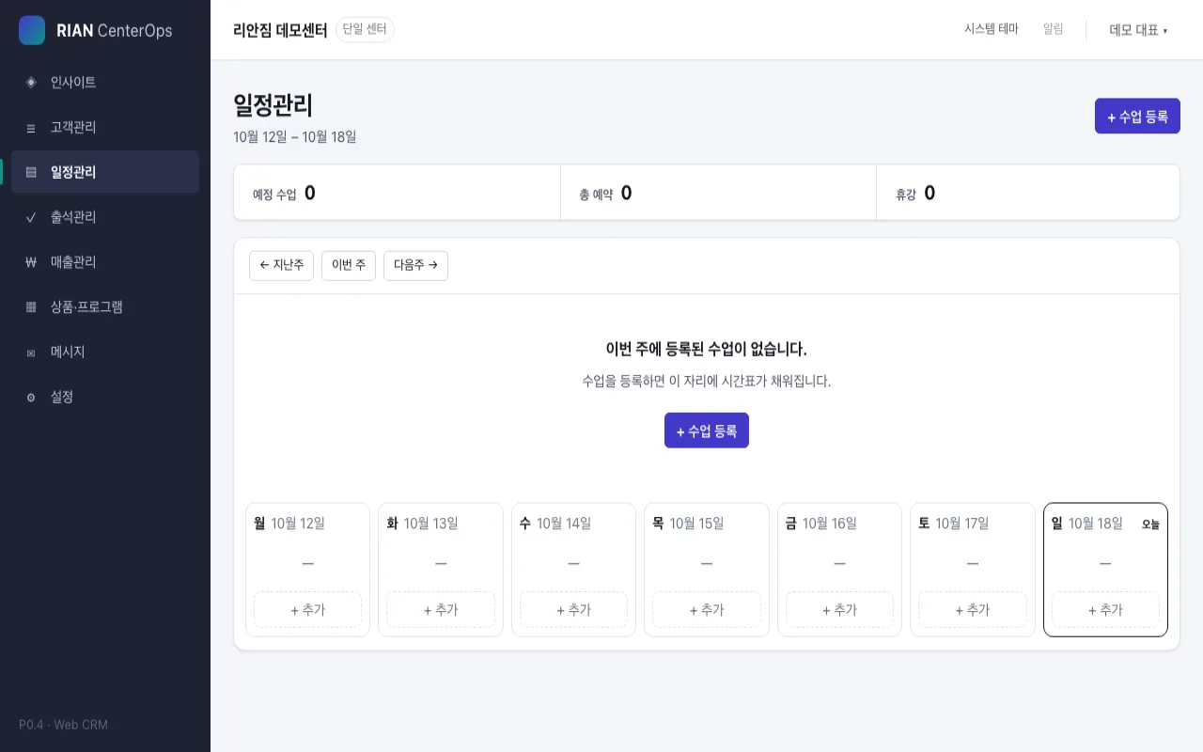Add a class on 일 10월 18일
Viewport: 1203px width, 752px height.
click(1105, 609)
